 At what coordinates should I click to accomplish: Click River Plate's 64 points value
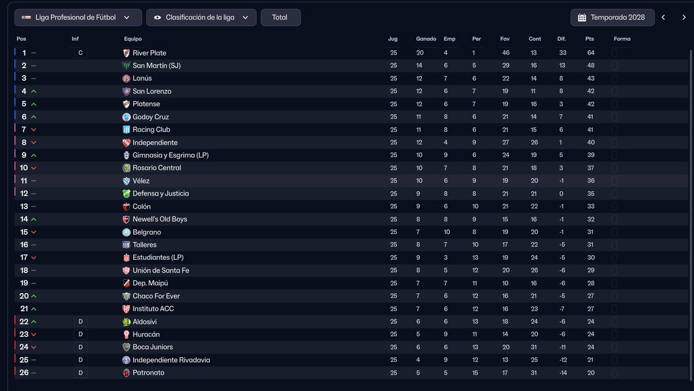click(x=590, y=53)
